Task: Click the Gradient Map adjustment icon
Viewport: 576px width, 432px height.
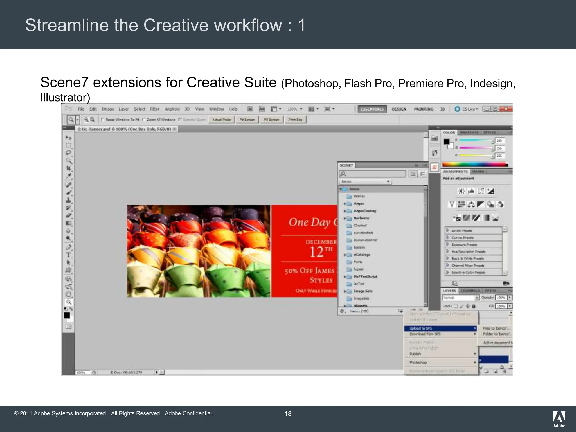Action: [486, 217]
